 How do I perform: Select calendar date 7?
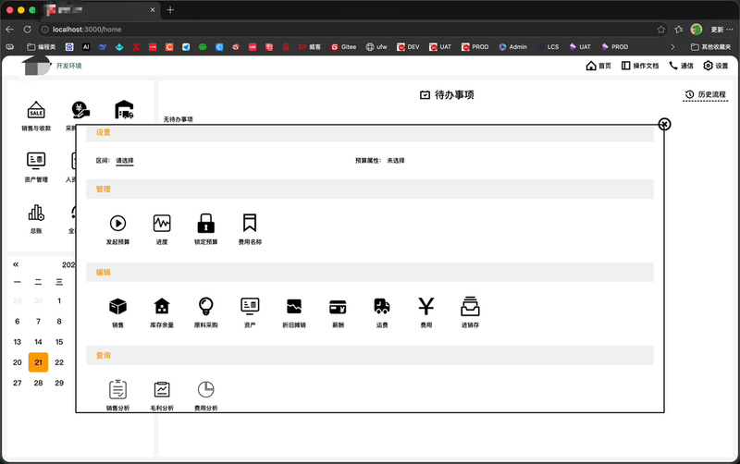pyautogui.click(x=38, y=321)
